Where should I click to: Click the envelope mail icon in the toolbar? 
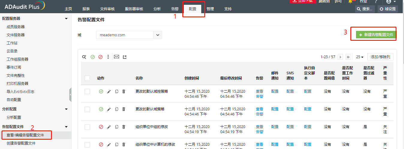(x=116, y=57)
